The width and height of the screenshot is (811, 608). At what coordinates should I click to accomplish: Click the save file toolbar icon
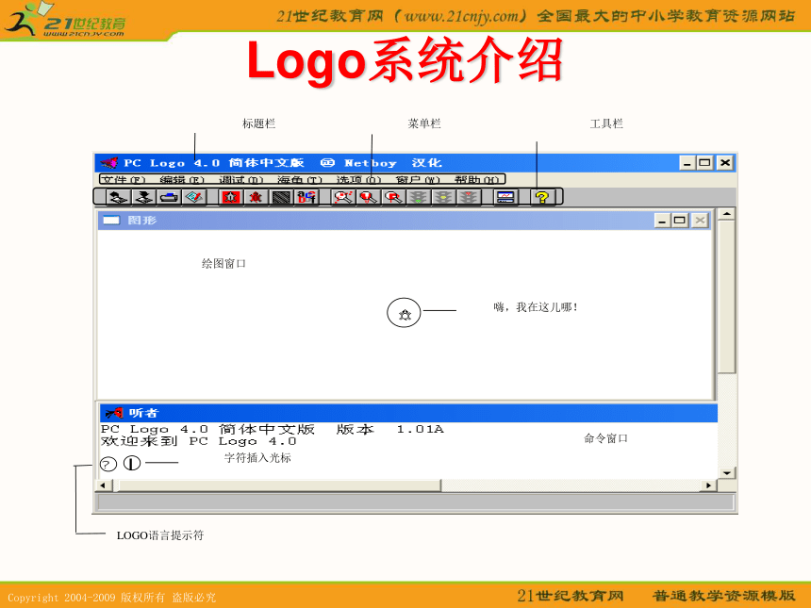click(143, 197)
